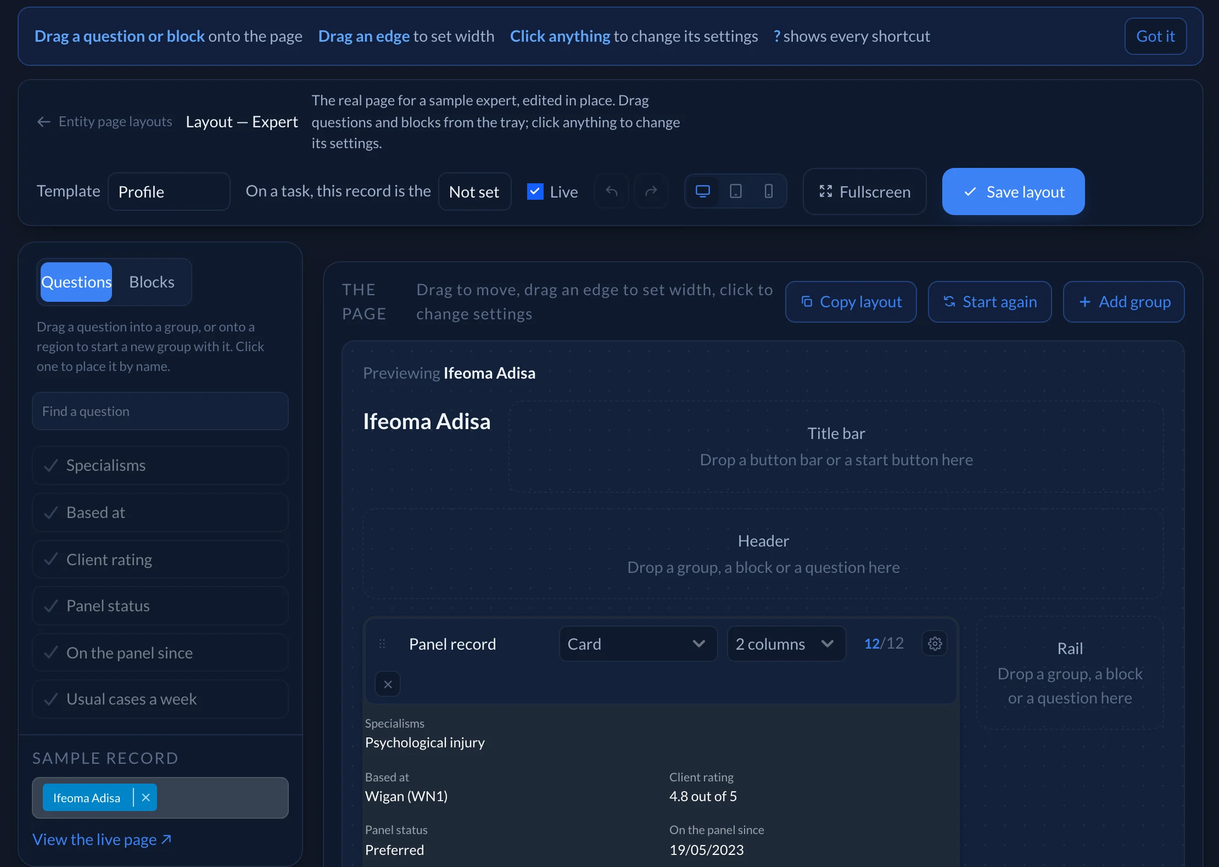
Task: Click the Copy layout button
Action: click(851, 302)
